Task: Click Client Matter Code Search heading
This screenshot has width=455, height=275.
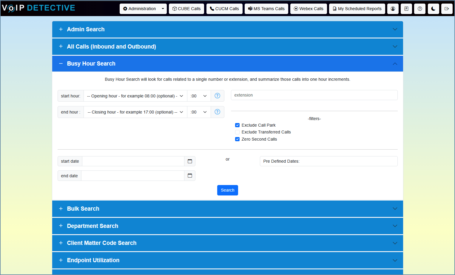Action: [102, 243]
